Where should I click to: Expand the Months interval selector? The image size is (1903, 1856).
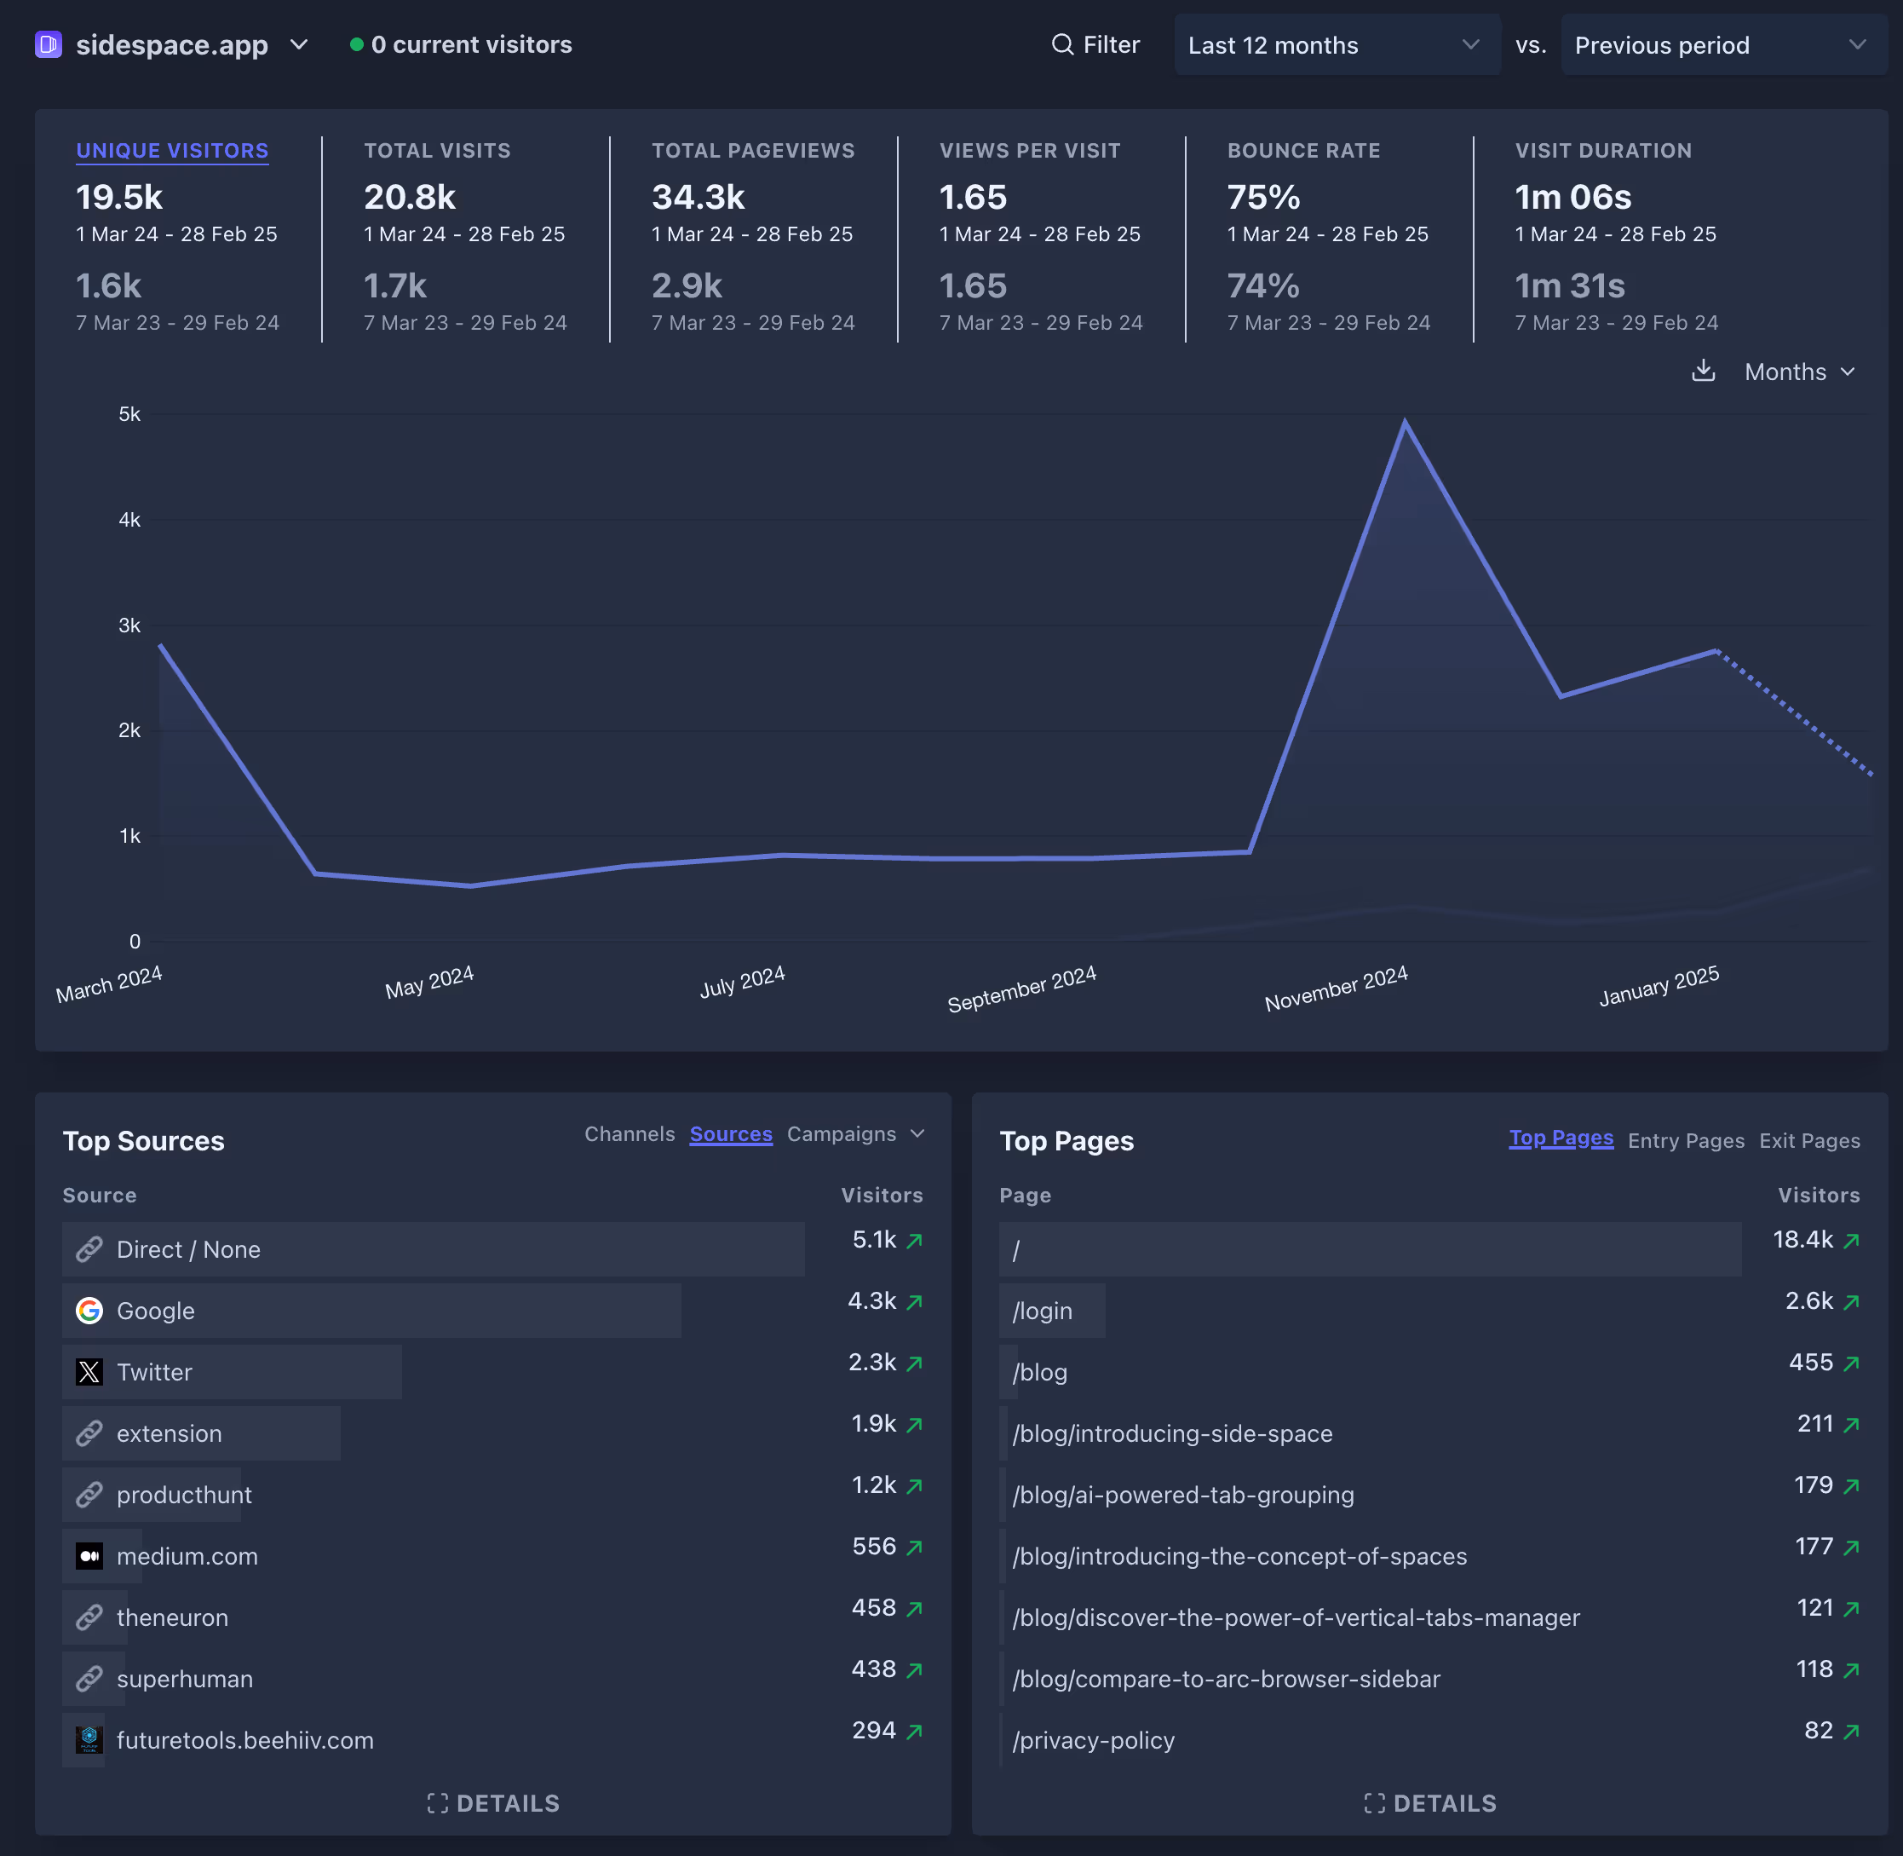(x=1799, y=372)
